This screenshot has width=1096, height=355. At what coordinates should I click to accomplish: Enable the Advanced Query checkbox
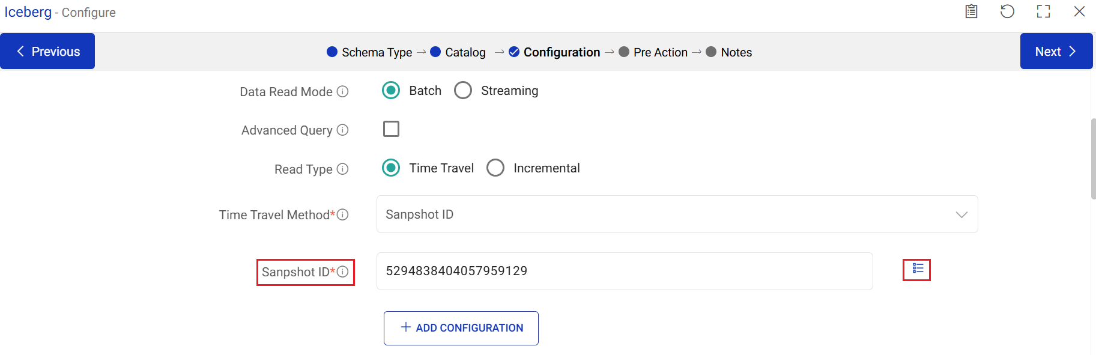[x=391, y=129]
